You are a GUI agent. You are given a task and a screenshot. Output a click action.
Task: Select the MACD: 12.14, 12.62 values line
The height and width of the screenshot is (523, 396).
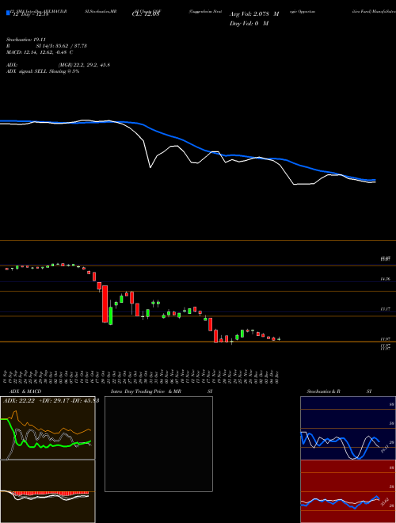click(40, 52)
